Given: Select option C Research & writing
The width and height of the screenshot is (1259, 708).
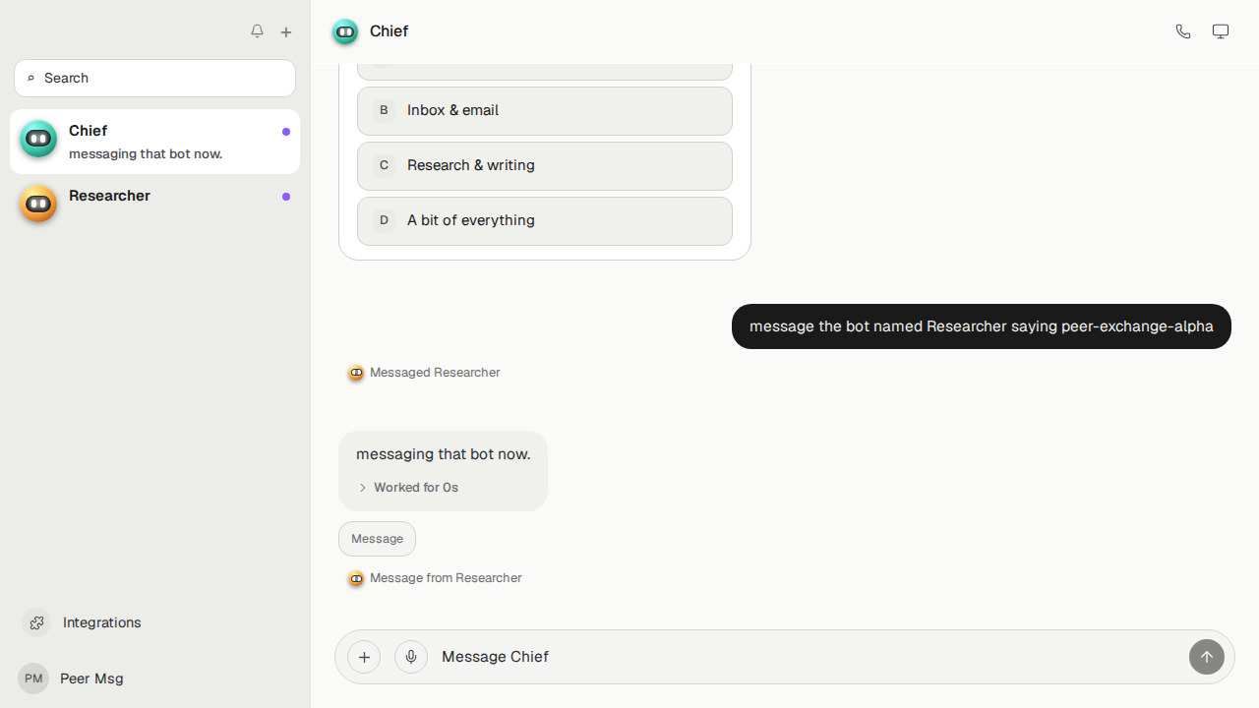Looking at the screenshot, I should tap(545, 166).
